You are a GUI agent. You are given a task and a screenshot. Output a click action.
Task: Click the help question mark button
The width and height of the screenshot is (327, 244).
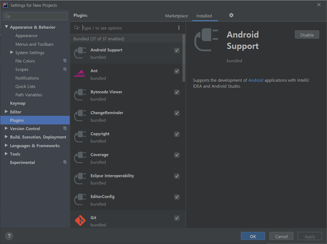9,236
